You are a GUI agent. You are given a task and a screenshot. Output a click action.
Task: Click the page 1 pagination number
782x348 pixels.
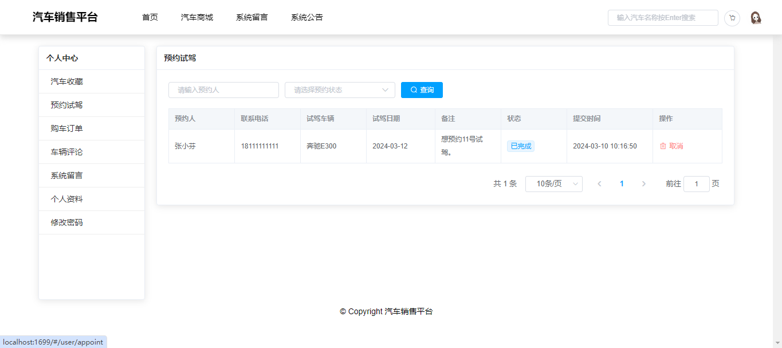(622, 184)
